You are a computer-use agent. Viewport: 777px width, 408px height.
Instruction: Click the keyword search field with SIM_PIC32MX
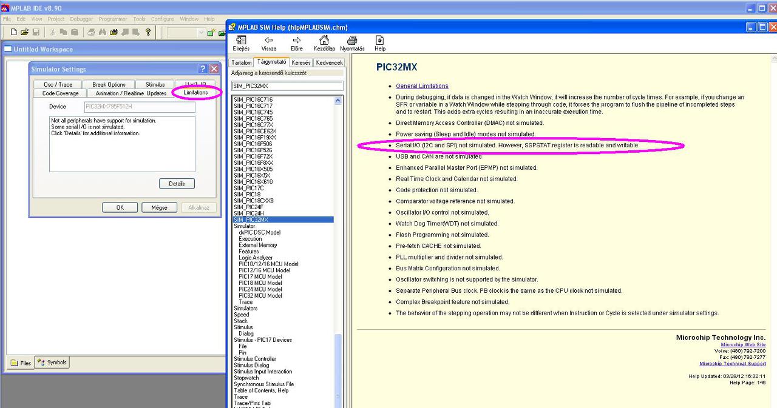click(287, 86)
